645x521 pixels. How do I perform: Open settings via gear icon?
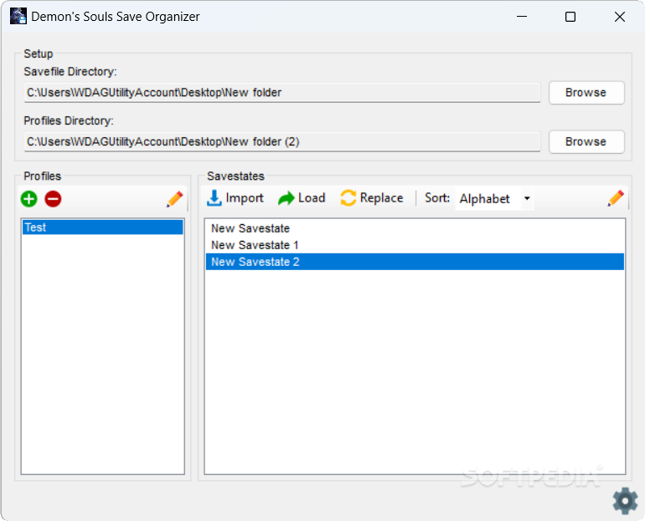tap(625, 500)
